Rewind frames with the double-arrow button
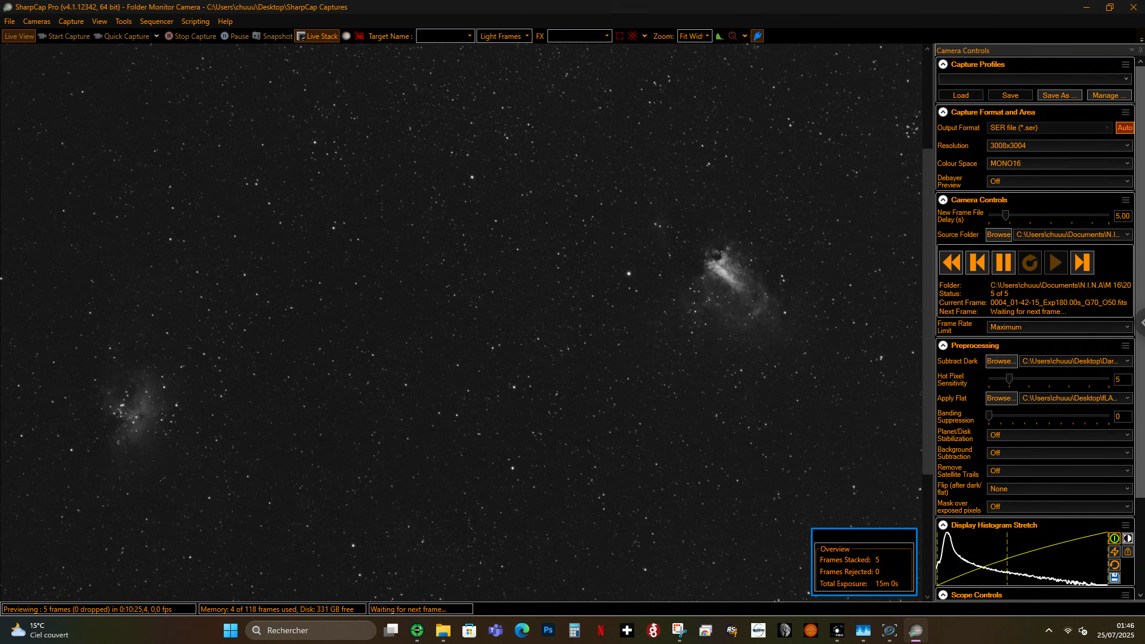This screenshot has height=644, width=1145. (951, 263)
